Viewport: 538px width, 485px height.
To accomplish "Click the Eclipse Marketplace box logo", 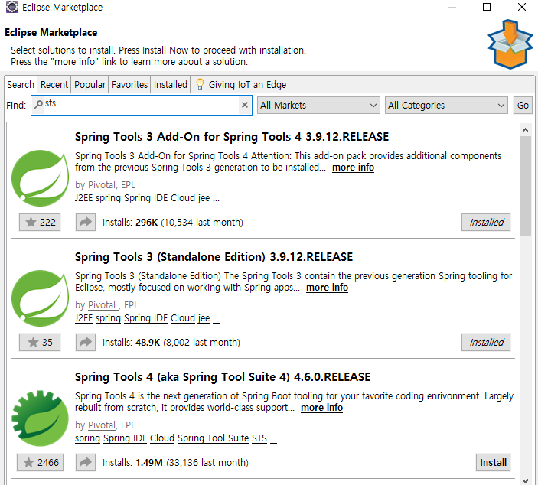I will pyautogui.click(x=510, y=44).
